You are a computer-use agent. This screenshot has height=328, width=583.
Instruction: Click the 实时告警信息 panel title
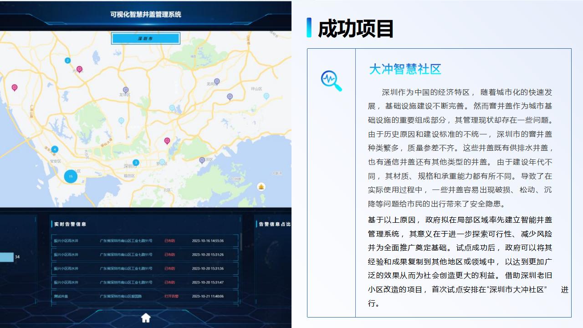click(70, 224)
